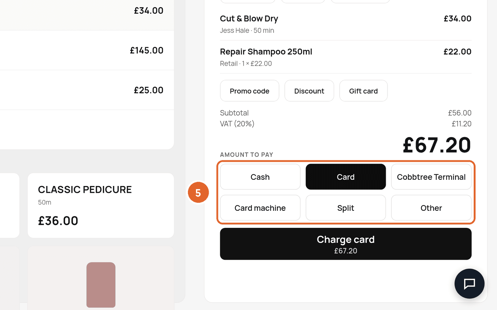Viewport: 497px width, 310px height.
Task: Open the Promo code entry
Action: point(249,91)
